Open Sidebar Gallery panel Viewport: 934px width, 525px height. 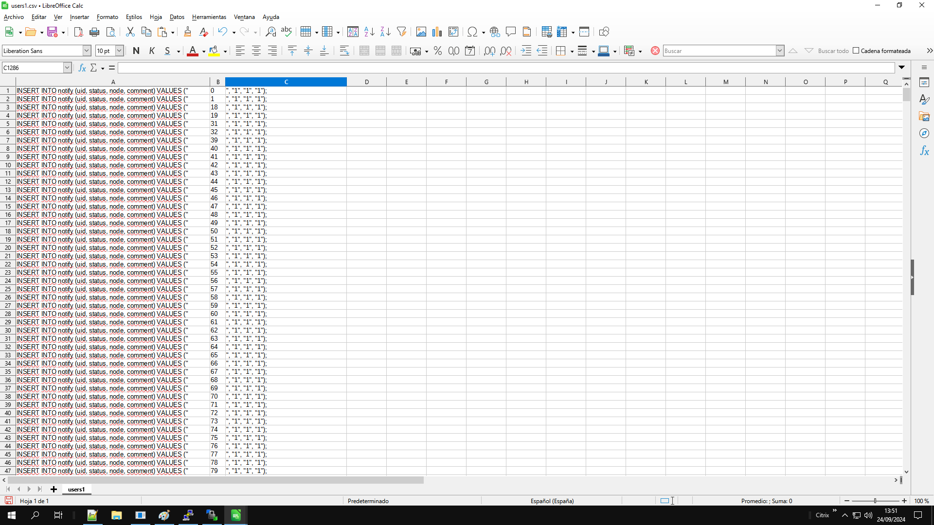pyautogui.click(x=924, y=117)
